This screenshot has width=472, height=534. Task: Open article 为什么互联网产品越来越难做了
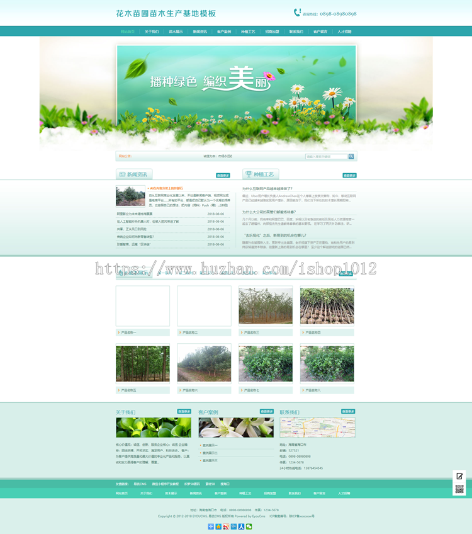267,189
